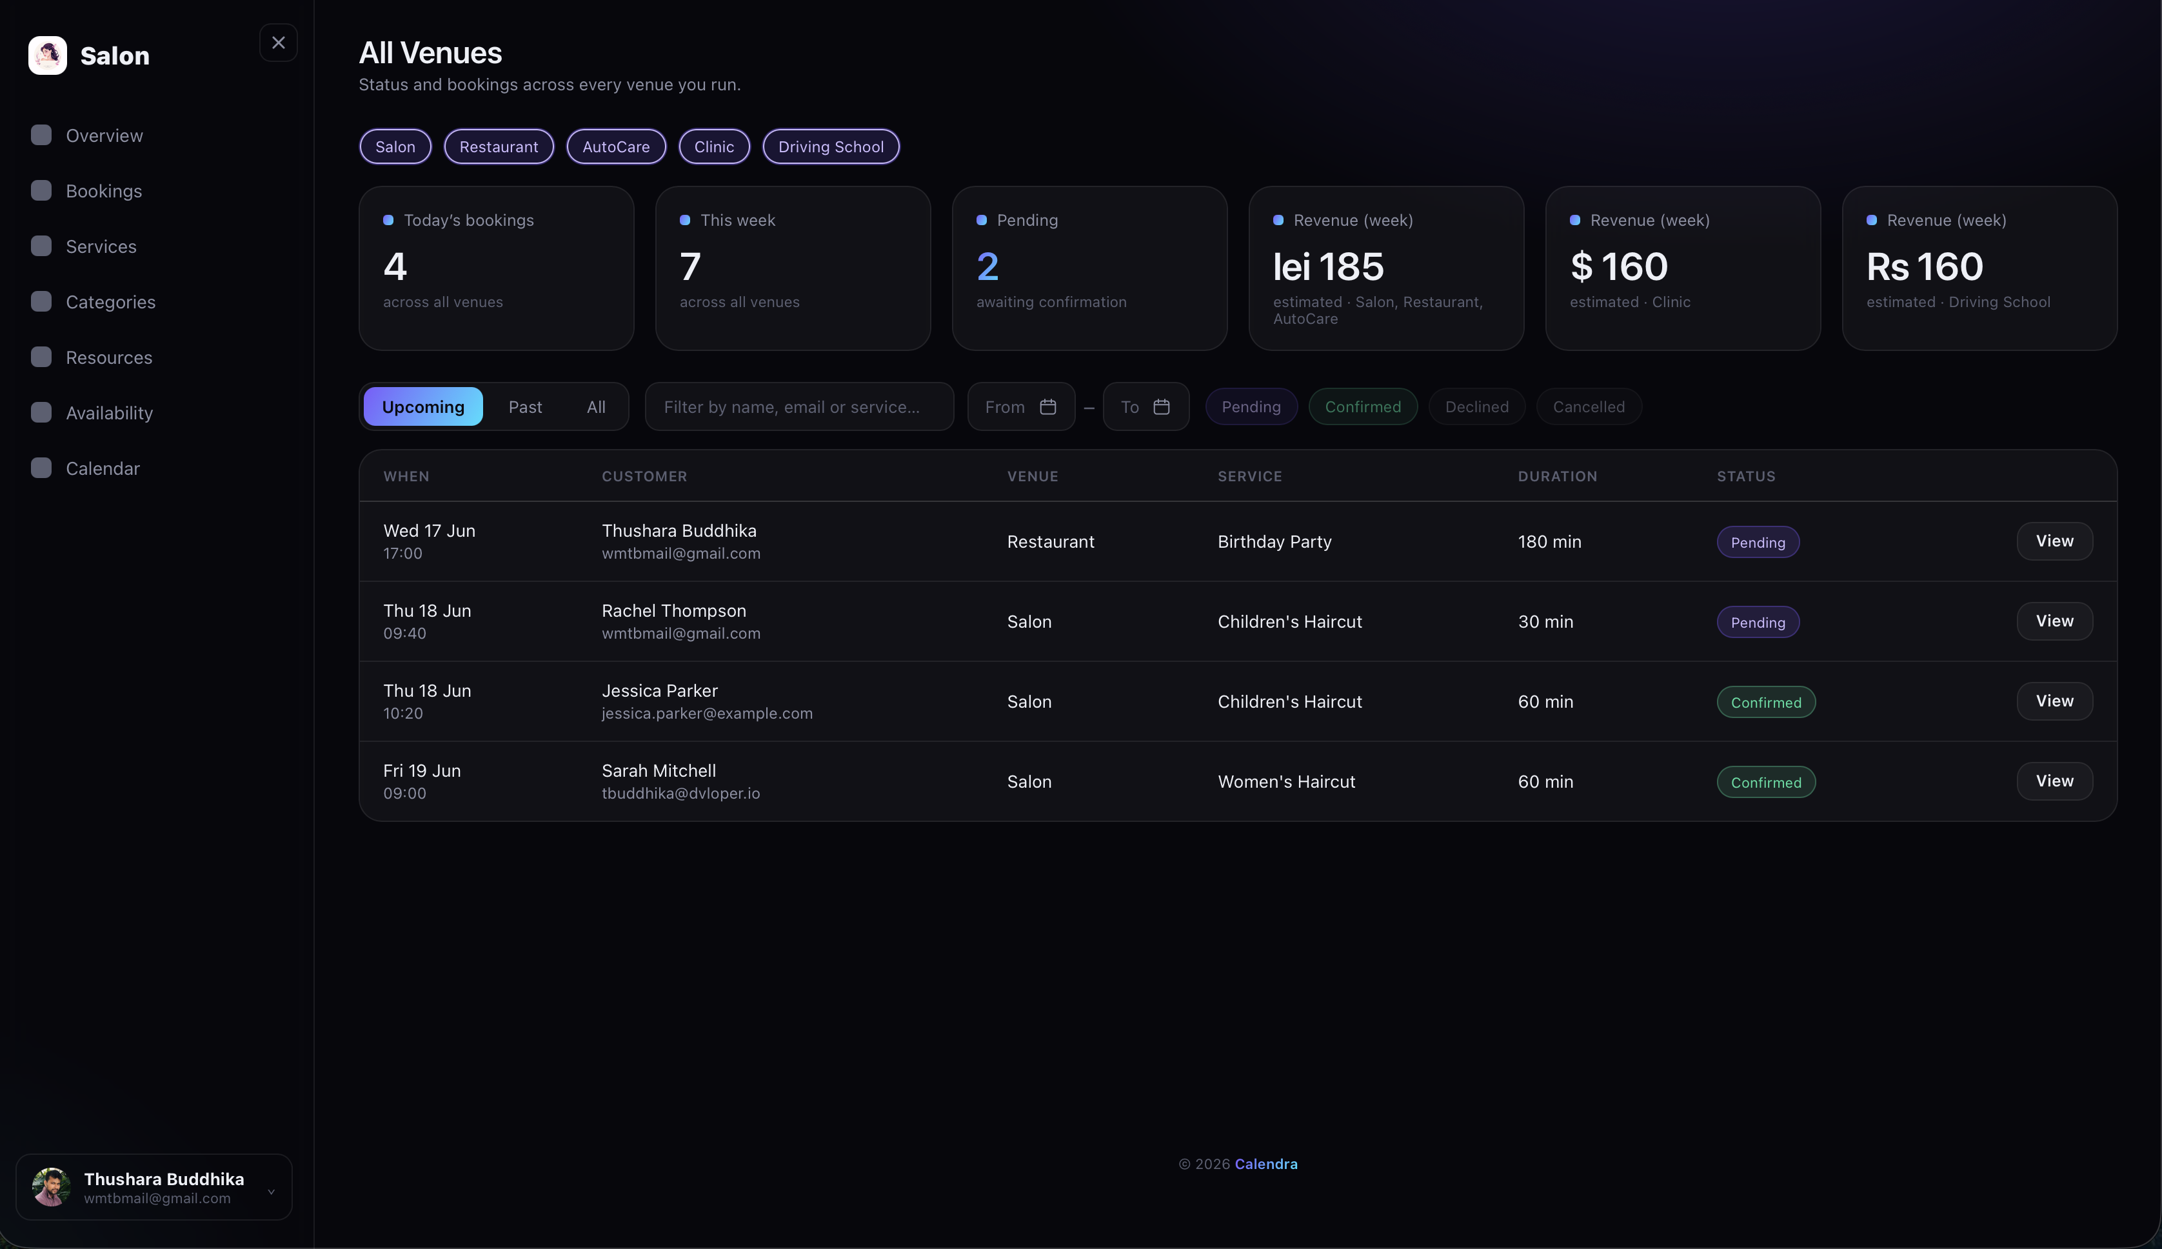The width and height of the screenshot is (2162, 1249).
Task: Close the sidebar with the X button
Action: point(279,43)
